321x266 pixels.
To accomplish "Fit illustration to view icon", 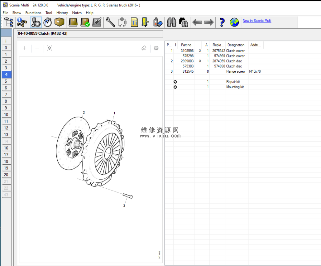I will pos(49,48).
